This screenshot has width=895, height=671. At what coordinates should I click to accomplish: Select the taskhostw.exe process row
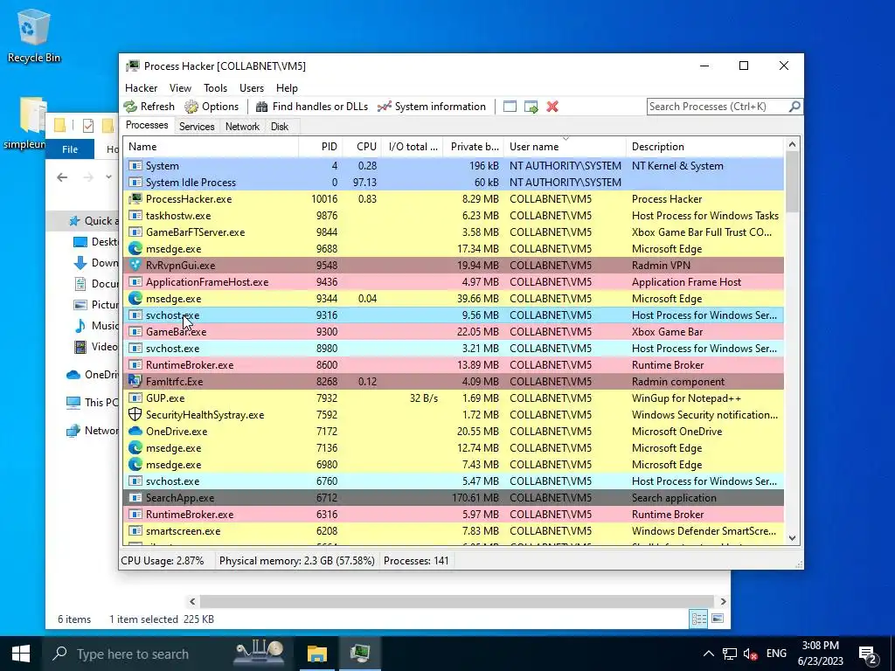point(454,216)
